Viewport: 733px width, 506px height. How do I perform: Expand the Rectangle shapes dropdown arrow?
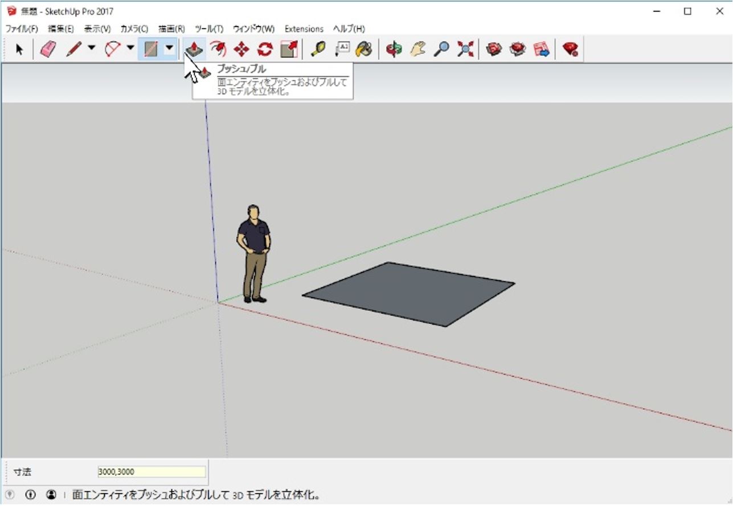[x=169, y=50]
